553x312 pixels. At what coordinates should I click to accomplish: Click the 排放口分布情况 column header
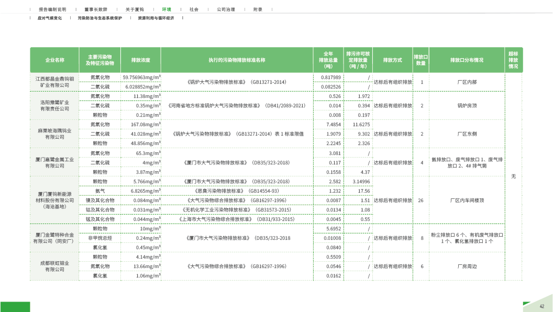[467, 60]
